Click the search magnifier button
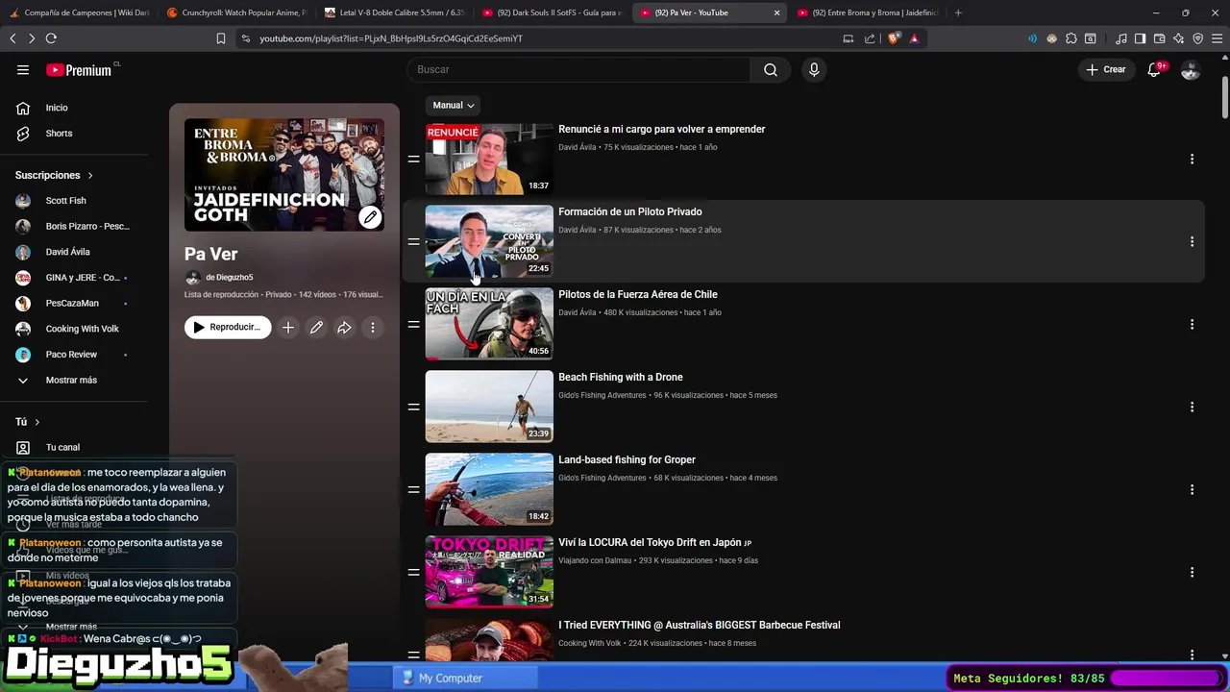1230x692 pixels. tap(771, 69)
